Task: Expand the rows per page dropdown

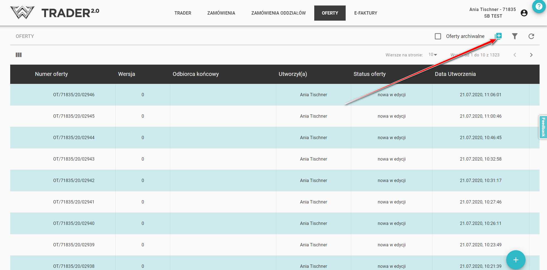Action: tap(433, 55)
